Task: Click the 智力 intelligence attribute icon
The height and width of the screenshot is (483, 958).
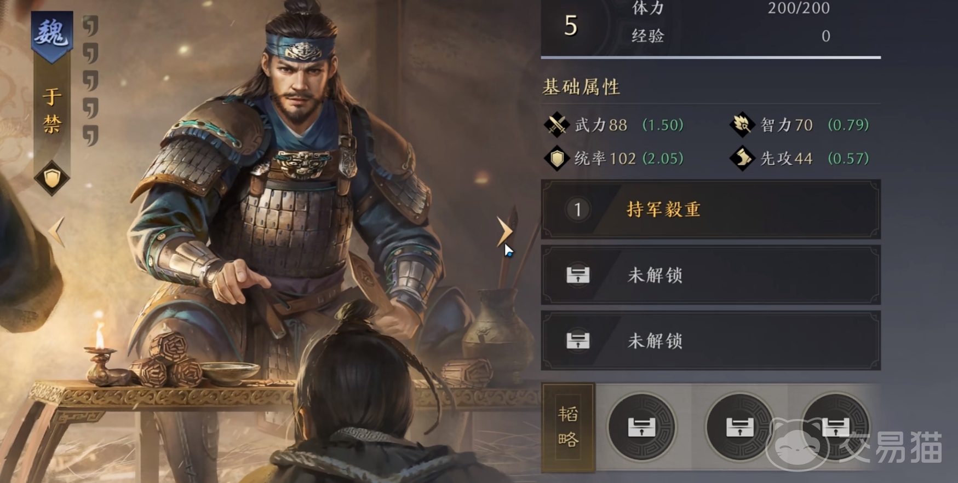Action: click(742, 125)
